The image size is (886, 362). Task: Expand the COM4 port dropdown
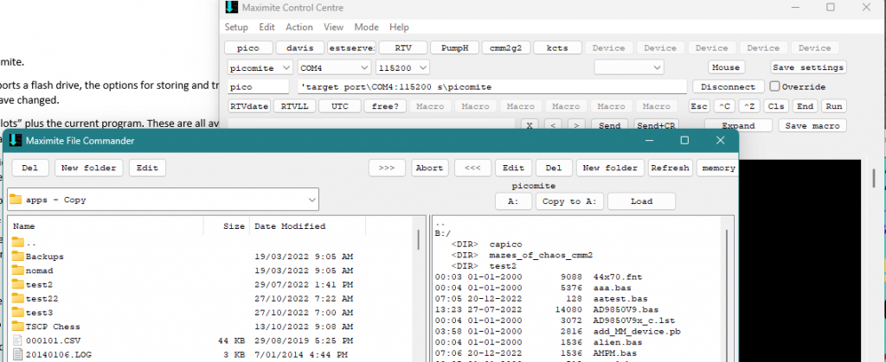[332, 67]
